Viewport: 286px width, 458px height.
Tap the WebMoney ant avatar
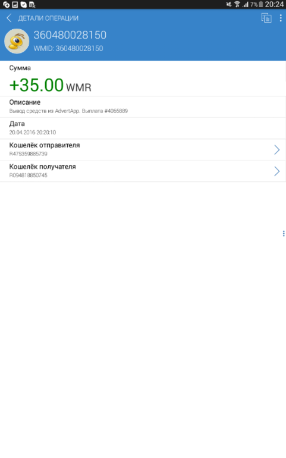(x=17, y=41)
